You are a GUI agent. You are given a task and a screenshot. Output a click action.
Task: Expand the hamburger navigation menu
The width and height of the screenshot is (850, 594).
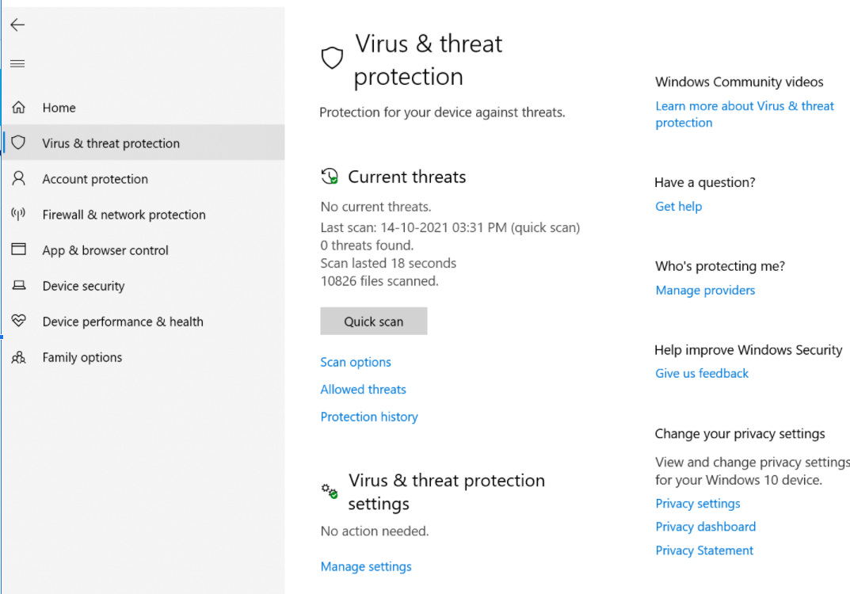point(17,64)
